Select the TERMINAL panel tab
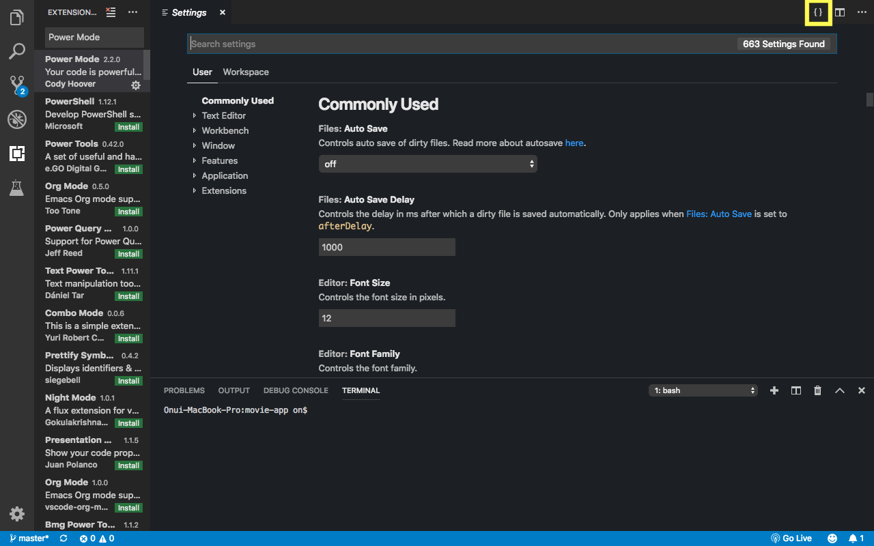Viewport: 874px width, 546px height. coord(361,390)
